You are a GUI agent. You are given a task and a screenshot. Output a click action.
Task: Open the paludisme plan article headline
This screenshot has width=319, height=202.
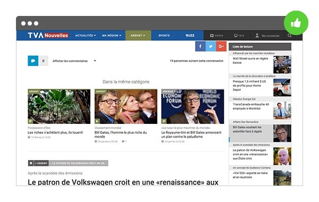click(191, 134)
